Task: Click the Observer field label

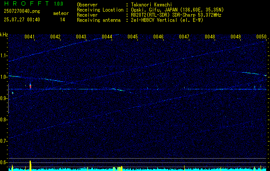Action: (x=87, y=5)
